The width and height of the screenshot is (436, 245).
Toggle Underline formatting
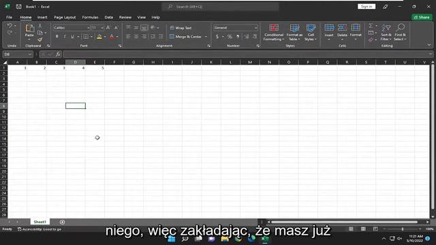click(x=72, y=36)
